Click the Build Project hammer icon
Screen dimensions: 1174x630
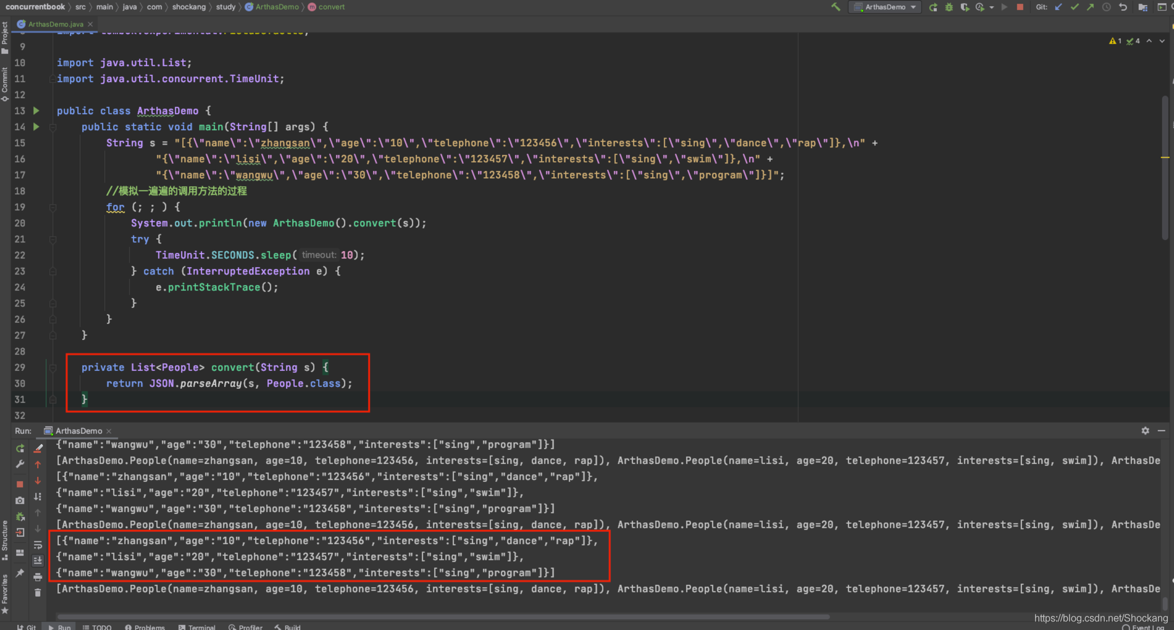tap(836, 7)
